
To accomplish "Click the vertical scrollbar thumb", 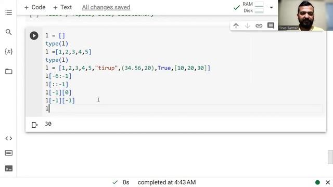I will [330, 157].
